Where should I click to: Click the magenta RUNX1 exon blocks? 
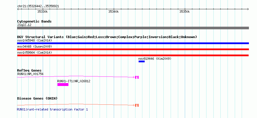pyautogui.click(x=137, y=77)
